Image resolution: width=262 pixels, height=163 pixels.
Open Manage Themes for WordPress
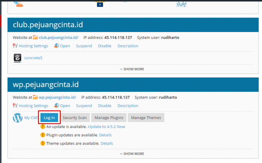146,118
